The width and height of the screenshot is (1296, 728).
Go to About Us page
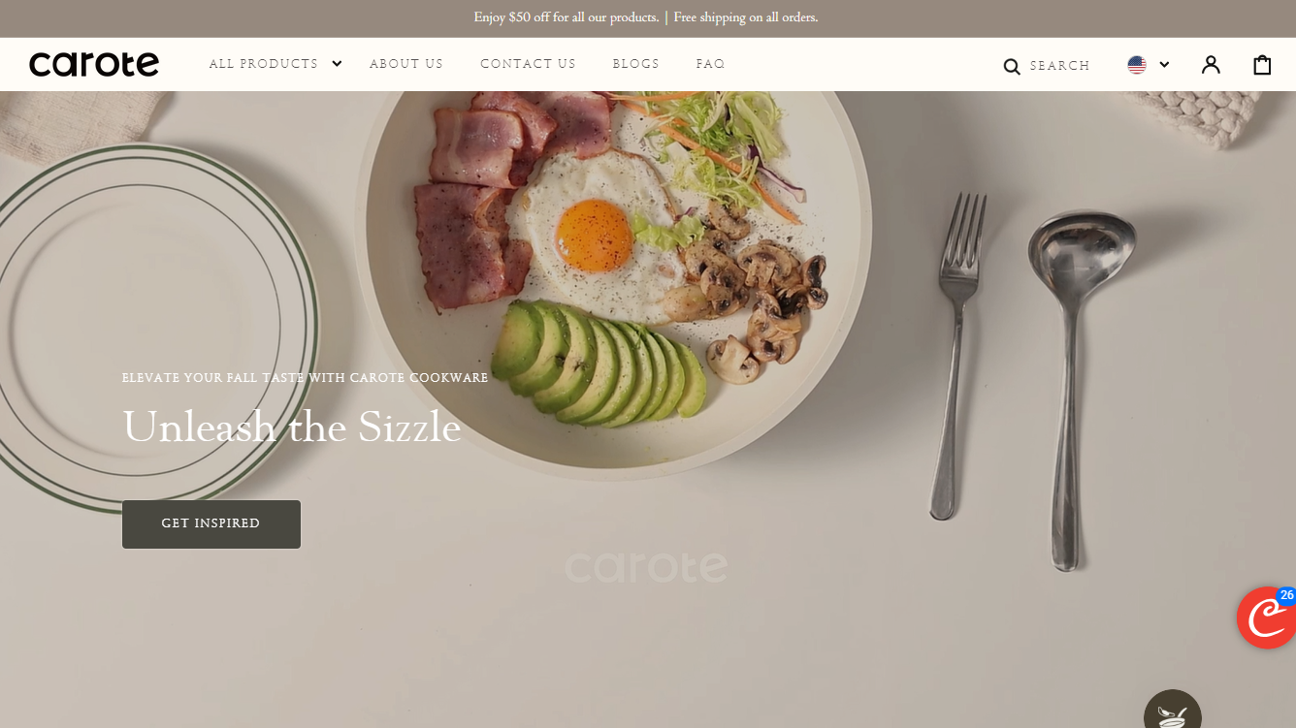point(406,64)
